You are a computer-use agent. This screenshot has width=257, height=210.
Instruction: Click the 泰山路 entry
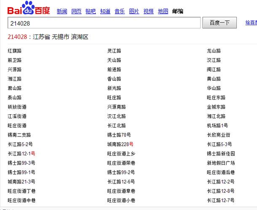click(15, 97)
